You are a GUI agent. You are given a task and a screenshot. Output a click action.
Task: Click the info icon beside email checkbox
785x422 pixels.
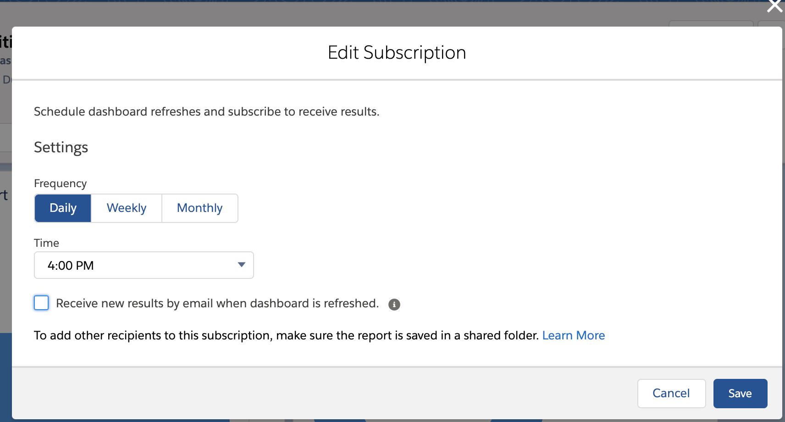(394, 305)
